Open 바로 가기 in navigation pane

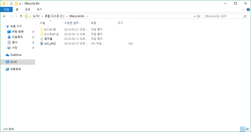(16, 26)
